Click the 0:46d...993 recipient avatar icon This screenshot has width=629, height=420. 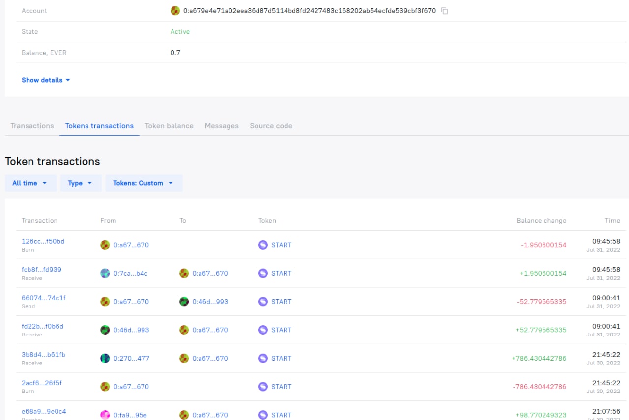(x=184, y=302)
